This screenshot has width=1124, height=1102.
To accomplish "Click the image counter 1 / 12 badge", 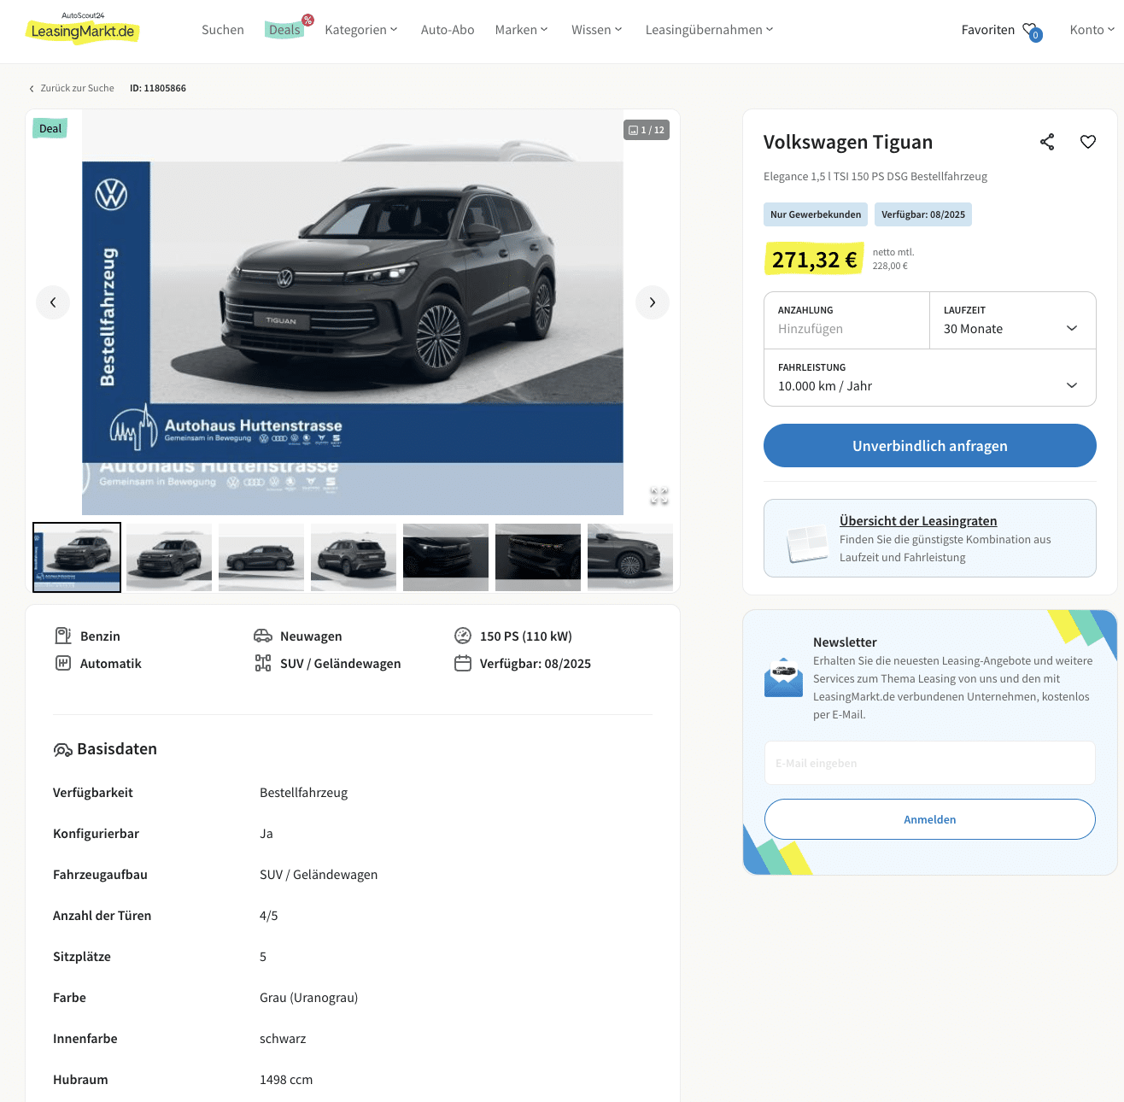I will click(x=647, y=130).
